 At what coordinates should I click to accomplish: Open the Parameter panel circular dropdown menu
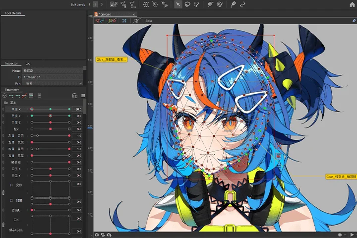coord(4,96)
